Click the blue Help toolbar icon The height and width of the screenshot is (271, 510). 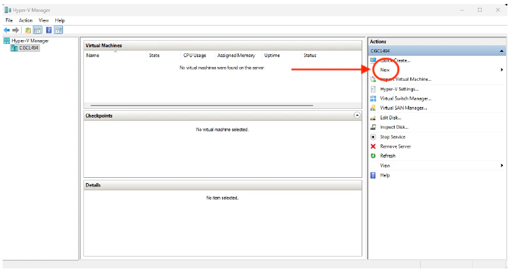click(49, 30)
